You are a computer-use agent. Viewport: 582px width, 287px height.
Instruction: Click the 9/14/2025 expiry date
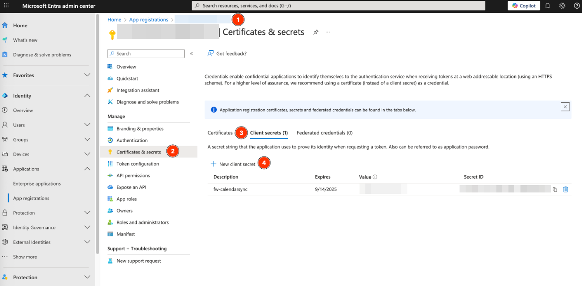point(326,189)
